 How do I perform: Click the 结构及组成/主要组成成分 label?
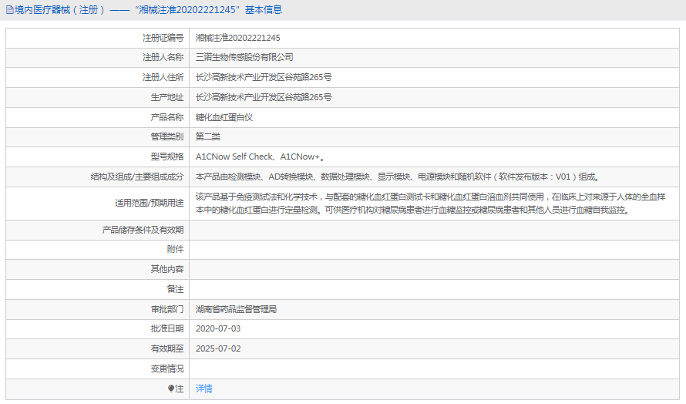pyautogui.click(x=137, y=177)
